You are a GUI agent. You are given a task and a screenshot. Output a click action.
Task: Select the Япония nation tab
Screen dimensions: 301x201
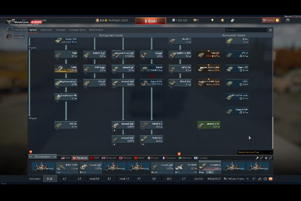[125, 158]
